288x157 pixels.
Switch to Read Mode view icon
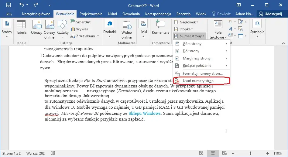201,153
